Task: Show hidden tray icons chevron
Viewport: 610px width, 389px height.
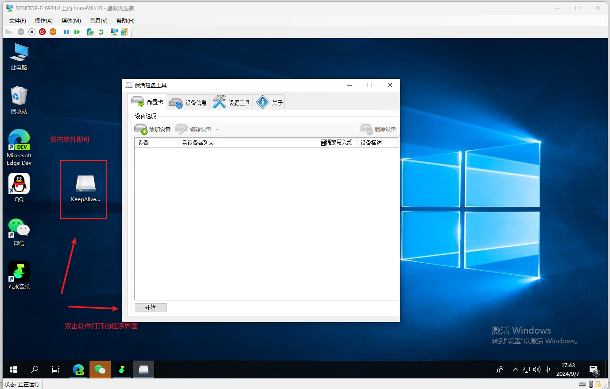Action: pyautogui.click(x=516, y=370)
